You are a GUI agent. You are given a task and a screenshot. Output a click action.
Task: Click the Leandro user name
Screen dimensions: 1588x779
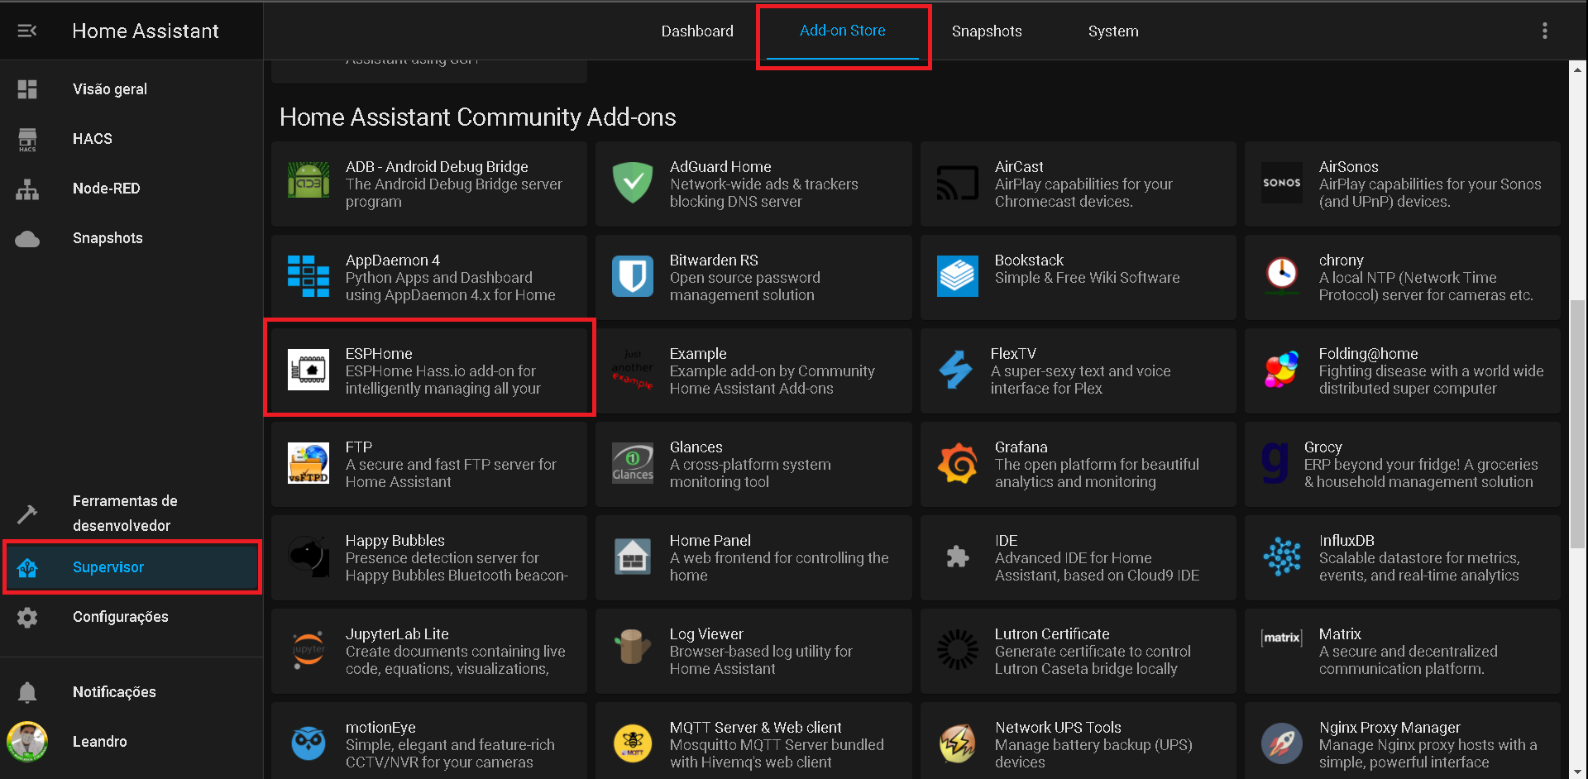tap(100, 742)
